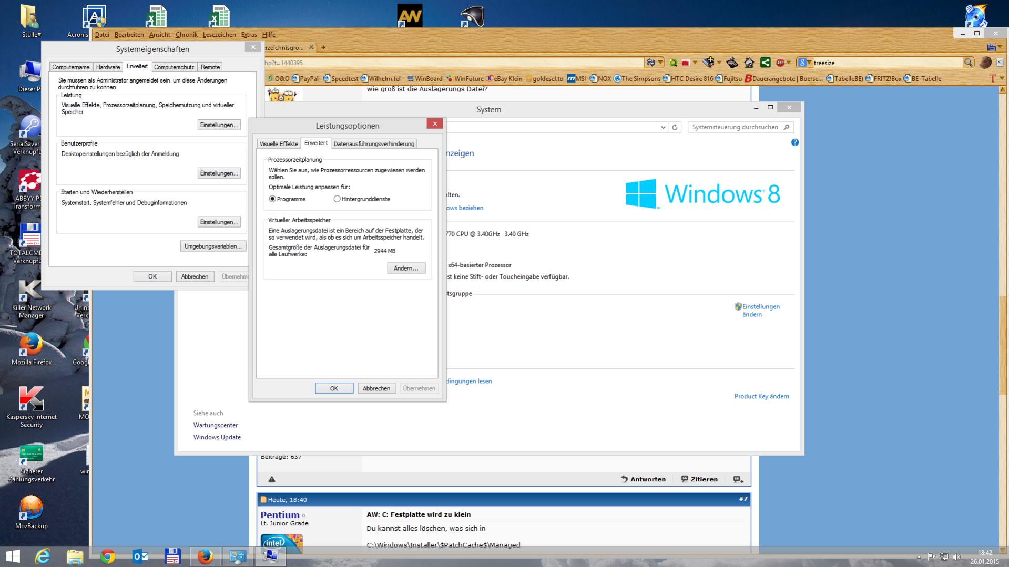Open the WinFuture bookmark in bookmarks bar
Viewport: 1009px width, 567px height.
(465, 78)
